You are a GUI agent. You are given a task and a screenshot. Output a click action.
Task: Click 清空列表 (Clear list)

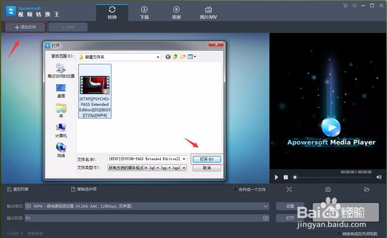tap(18, 190)
